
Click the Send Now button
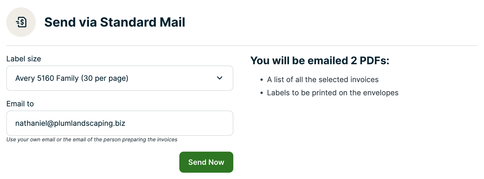[x=206, y=162]
